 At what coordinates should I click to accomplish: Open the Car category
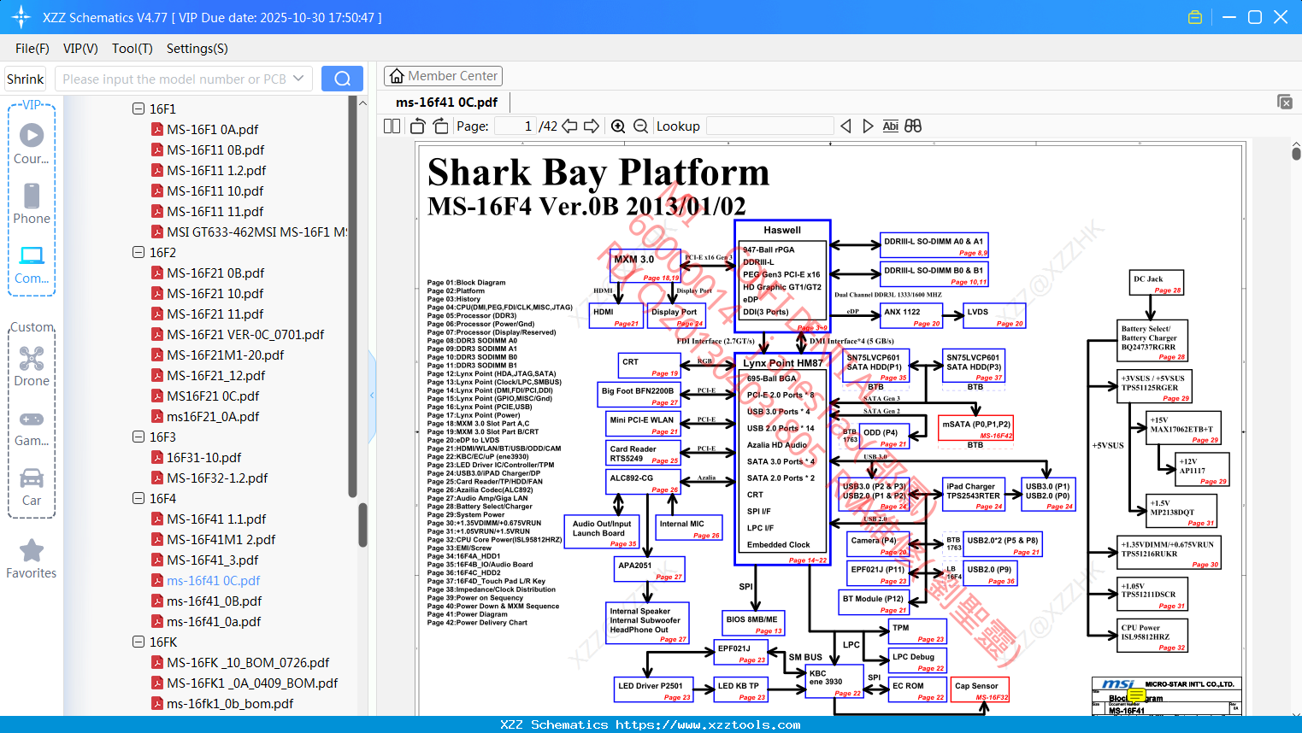tap(32, 487)
